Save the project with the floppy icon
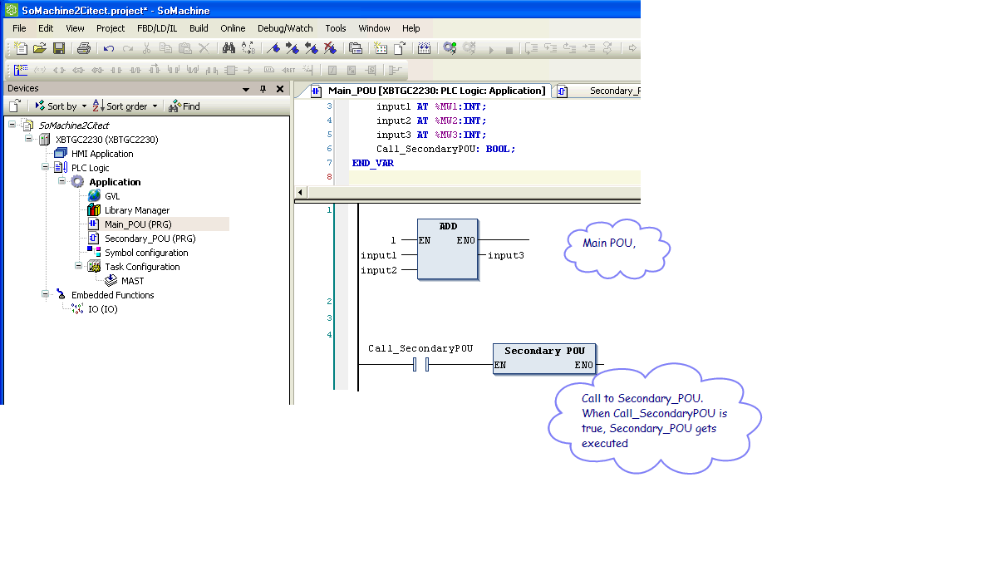 pyautogui.click(x=59, y=48)
